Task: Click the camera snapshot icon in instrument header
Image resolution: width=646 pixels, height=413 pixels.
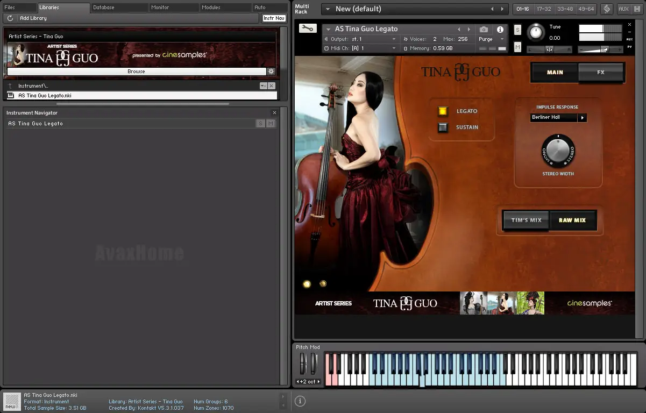Action: point(484,30)
